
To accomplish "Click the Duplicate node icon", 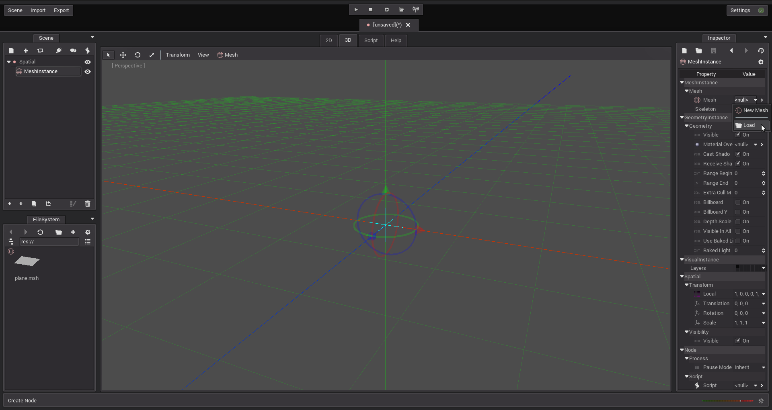I will point(34,204).
